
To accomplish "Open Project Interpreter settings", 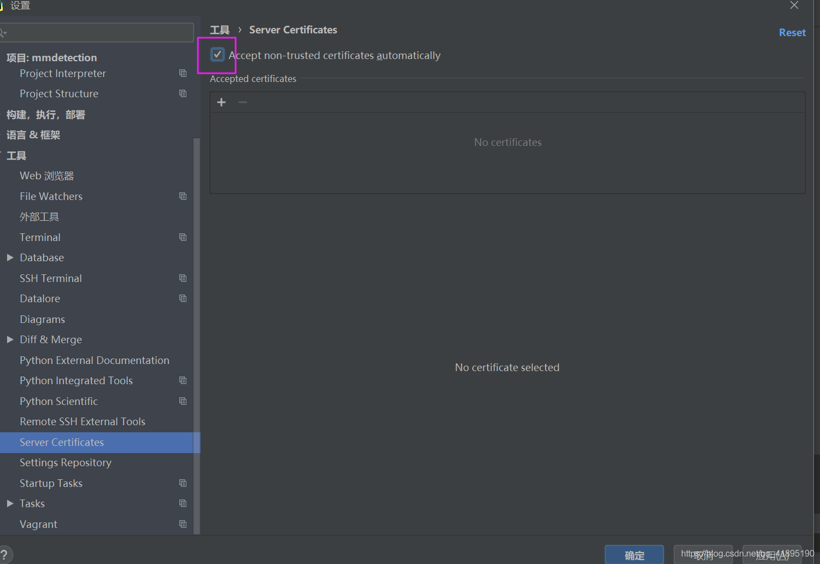I will coord(63,73).
